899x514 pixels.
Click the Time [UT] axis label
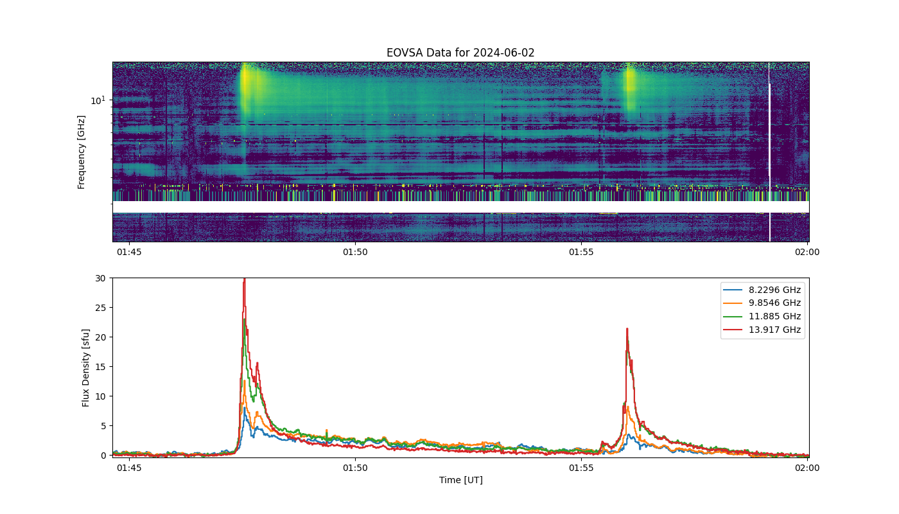460,480
